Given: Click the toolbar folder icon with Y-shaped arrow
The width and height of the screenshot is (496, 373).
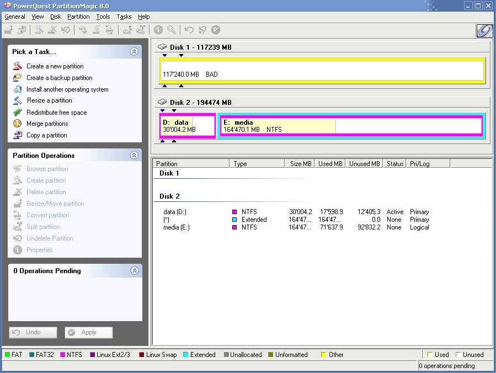Looking at the screenshot, I should tap(141, 30).
